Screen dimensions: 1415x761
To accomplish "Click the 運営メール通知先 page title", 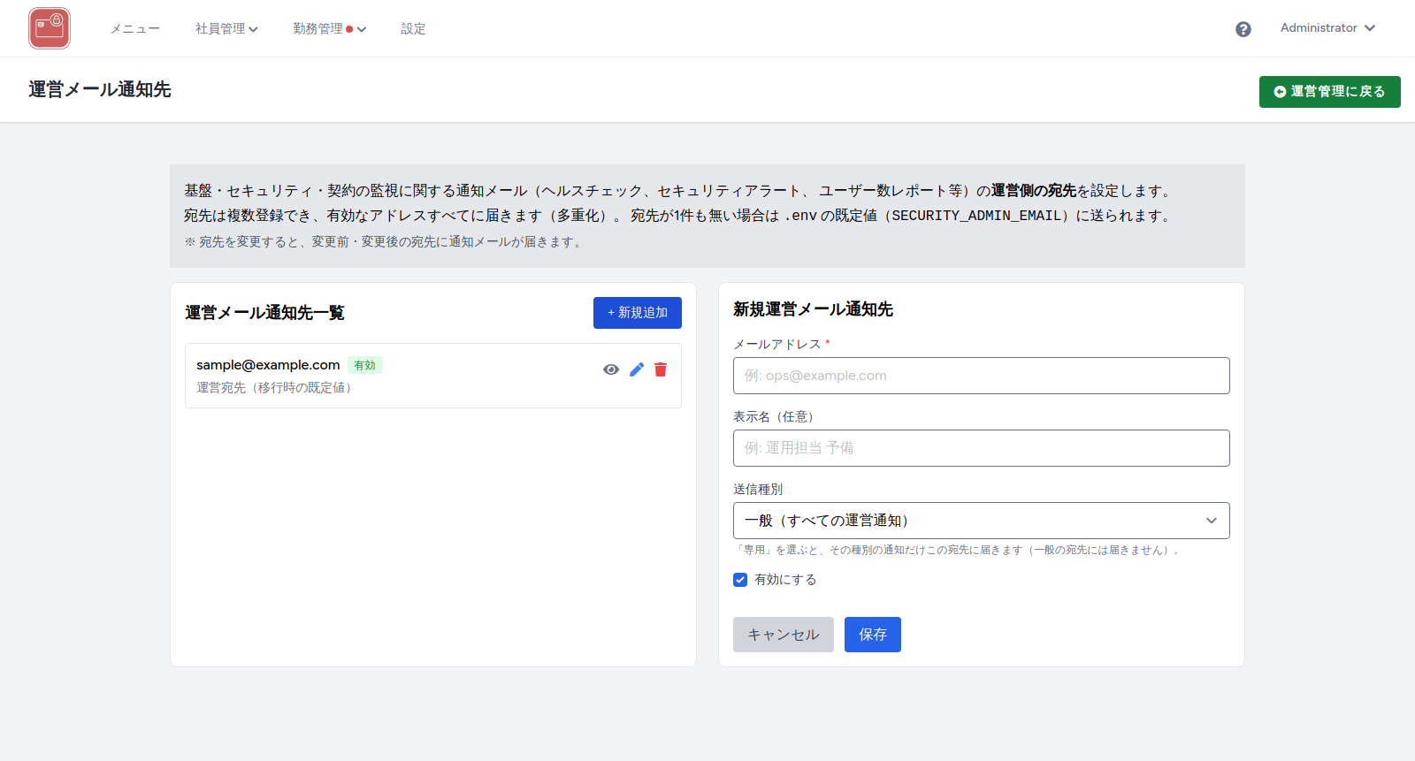I will click(x=100, y=89).
